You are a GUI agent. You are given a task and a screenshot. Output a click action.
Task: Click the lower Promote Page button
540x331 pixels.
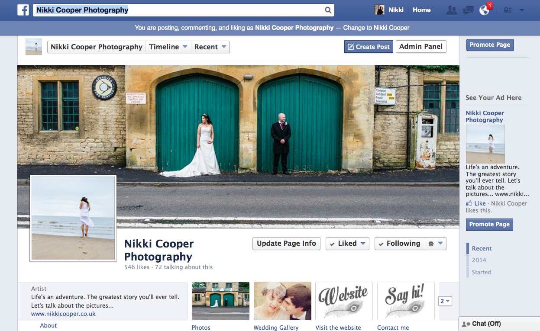(489, 224)
